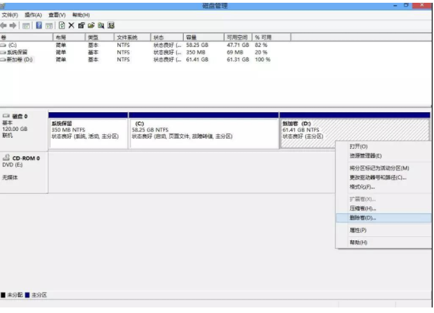Click the Refresh toolbar icon
The height and width of the screenshot is (313, 434).
click(x=61, y=25)
